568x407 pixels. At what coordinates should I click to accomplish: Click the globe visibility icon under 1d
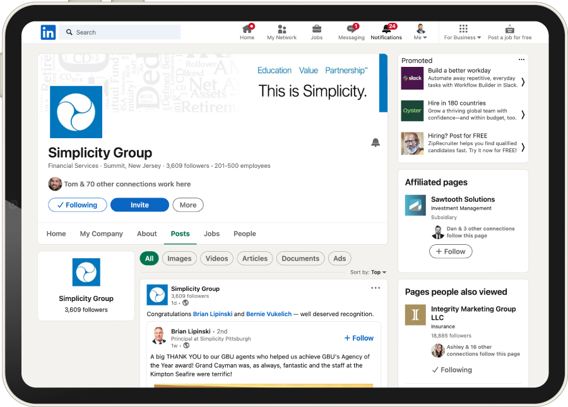186,303
